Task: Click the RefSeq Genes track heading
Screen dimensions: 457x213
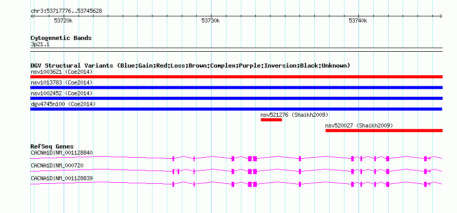Action: tap(52, 146)
